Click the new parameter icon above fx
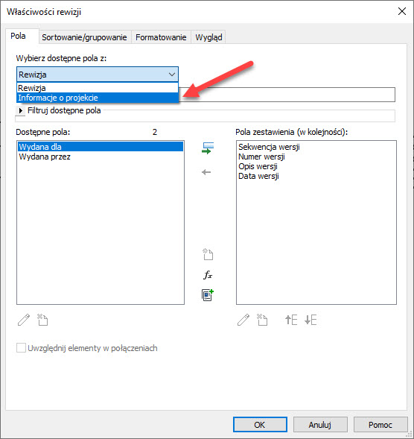The width and height of the screenshot is (414, 439). pos(208,254)
